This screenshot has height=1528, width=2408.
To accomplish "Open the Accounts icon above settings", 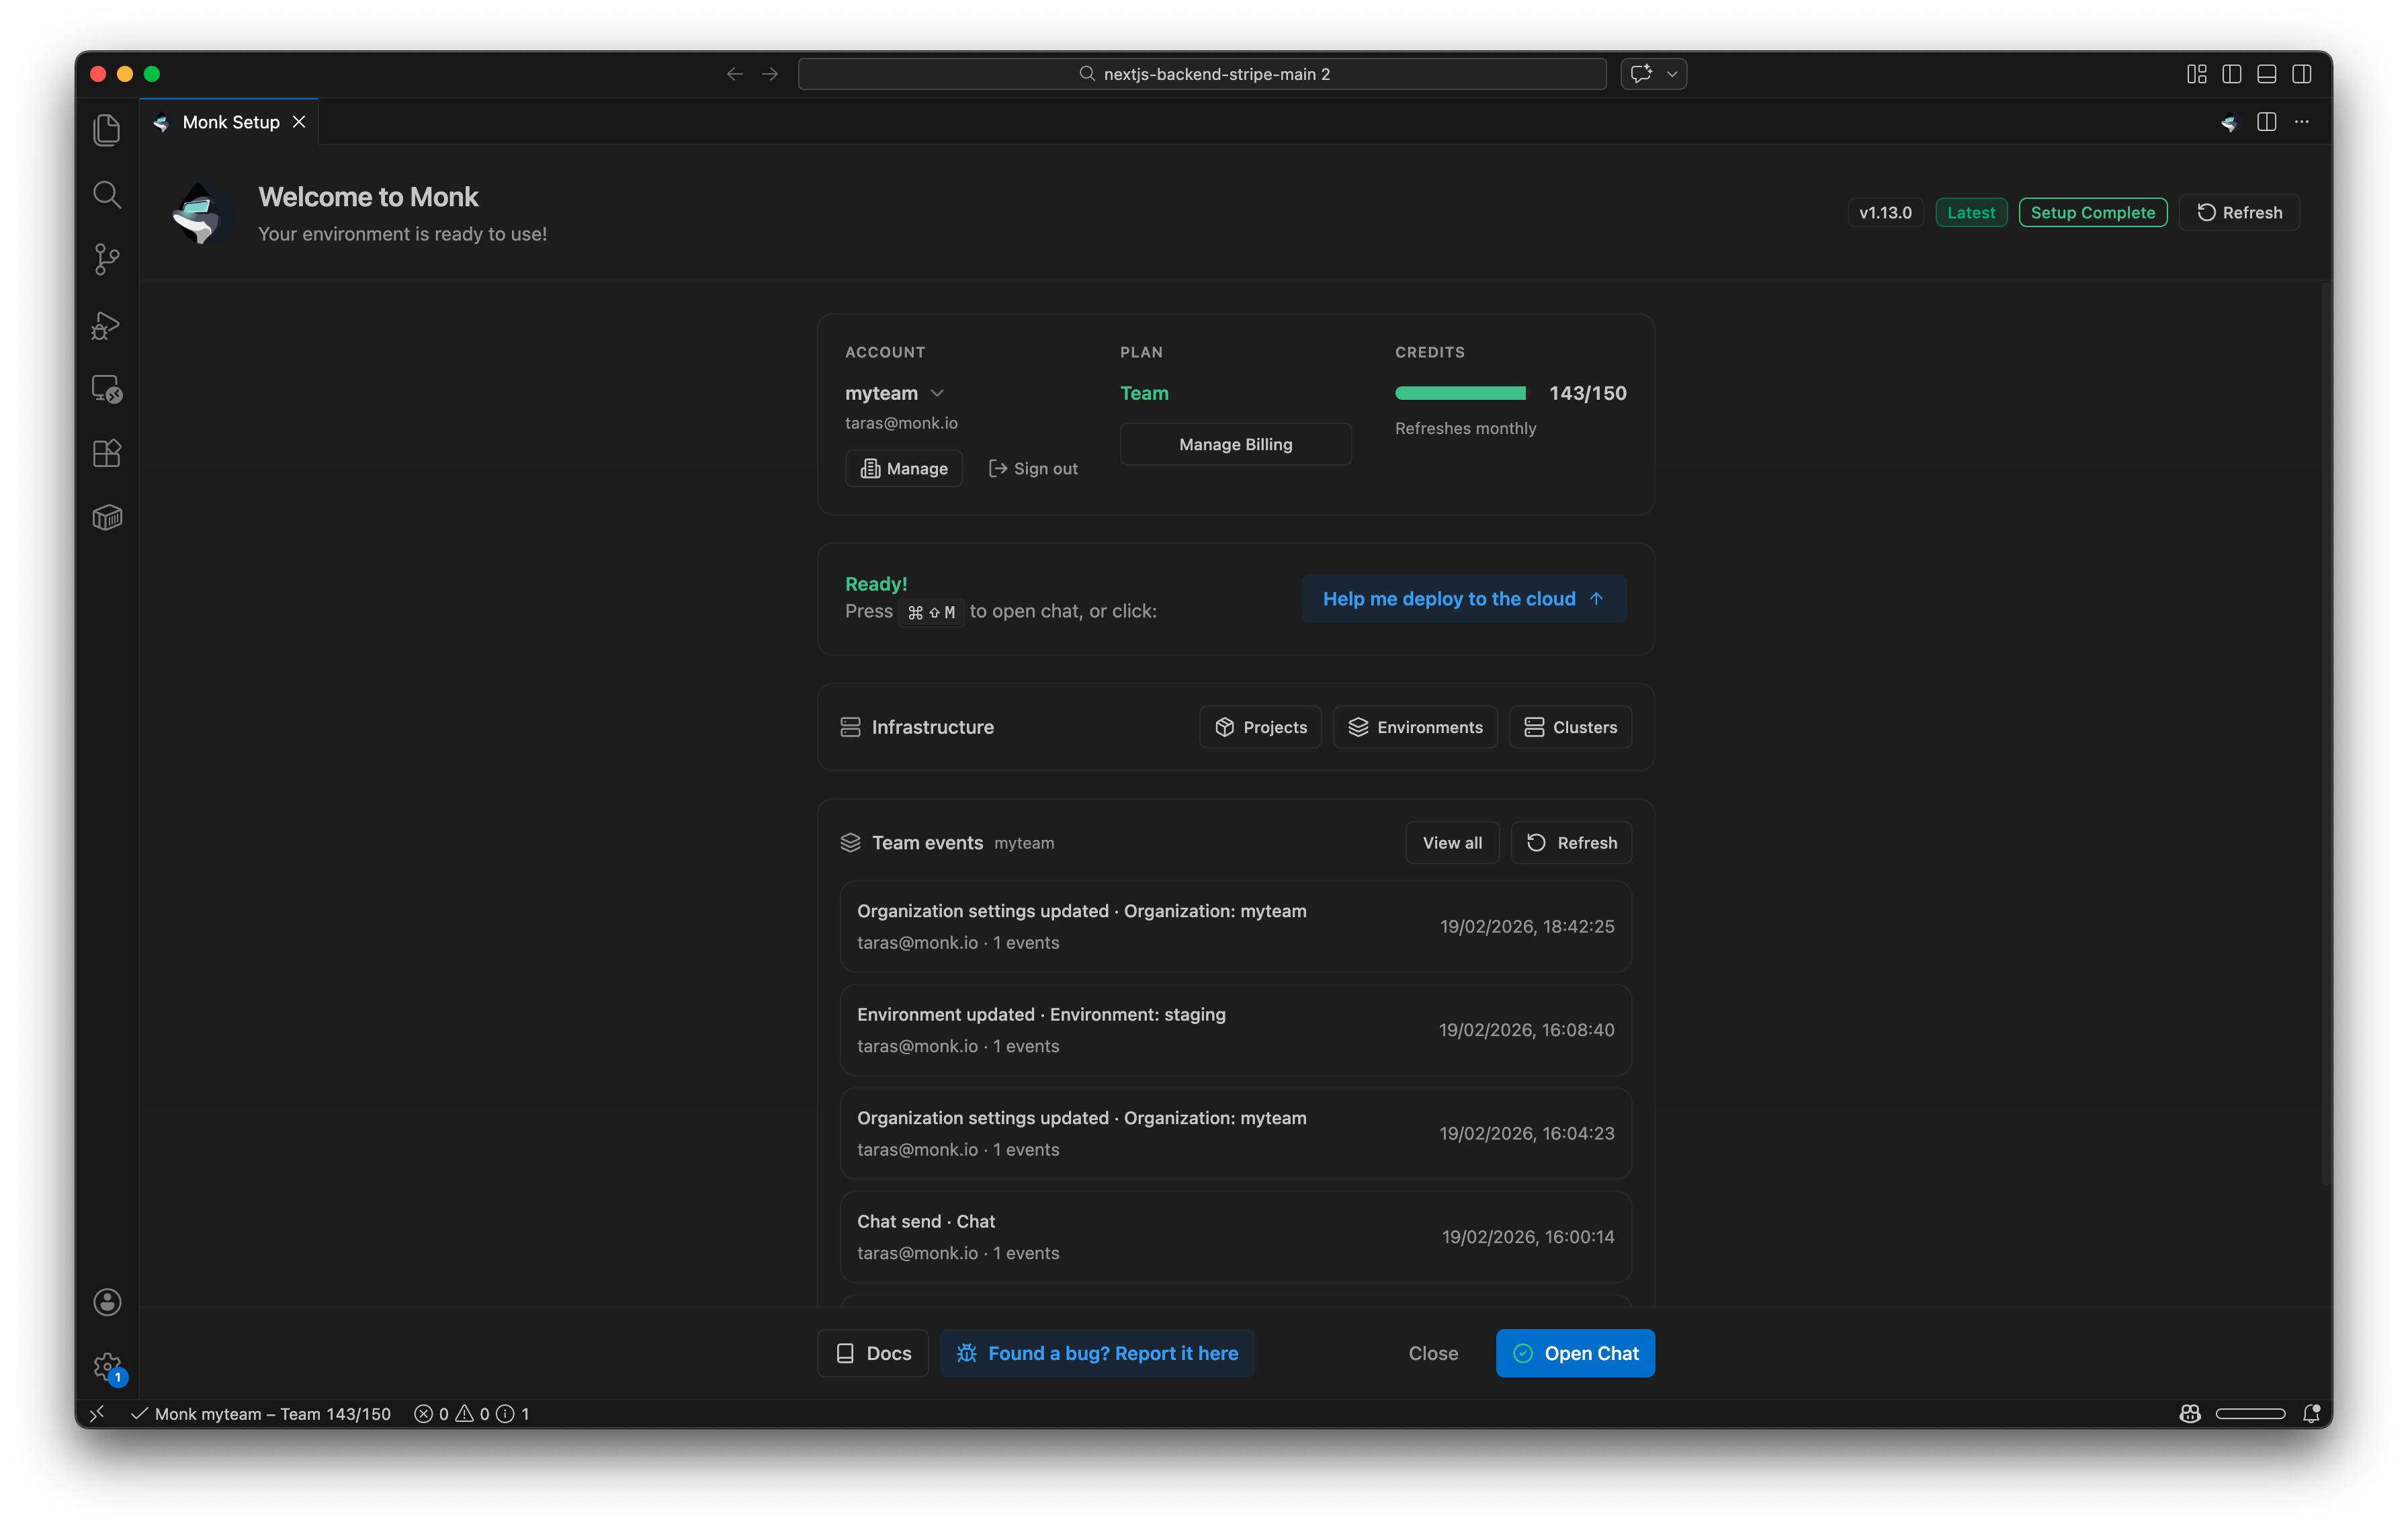I will [107, 1301].
